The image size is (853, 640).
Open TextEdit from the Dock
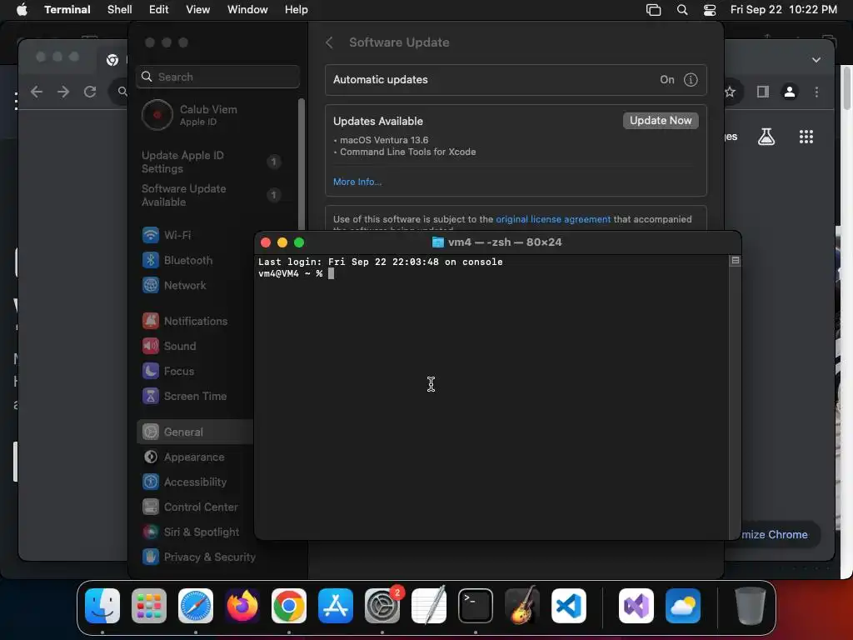[429, 606]
